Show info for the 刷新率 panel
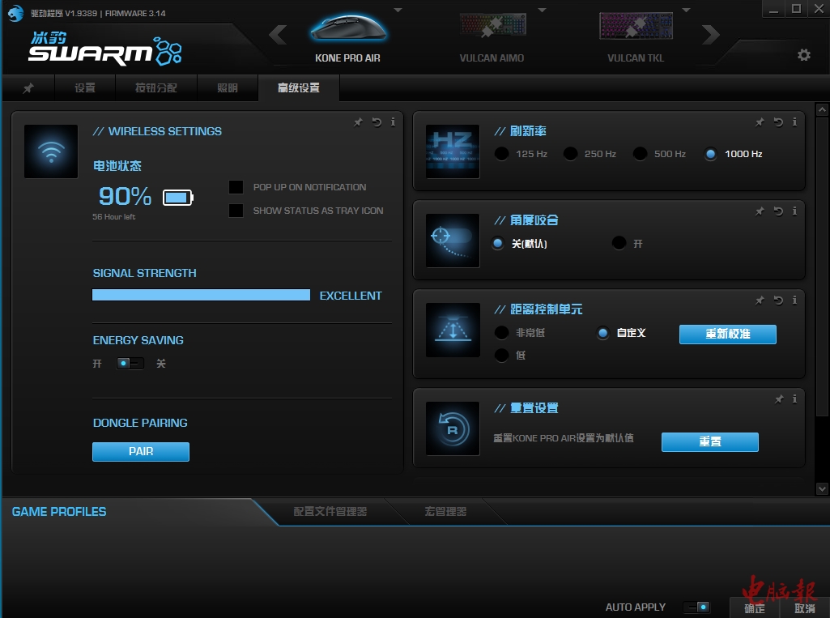 click(x=794, y=122)
